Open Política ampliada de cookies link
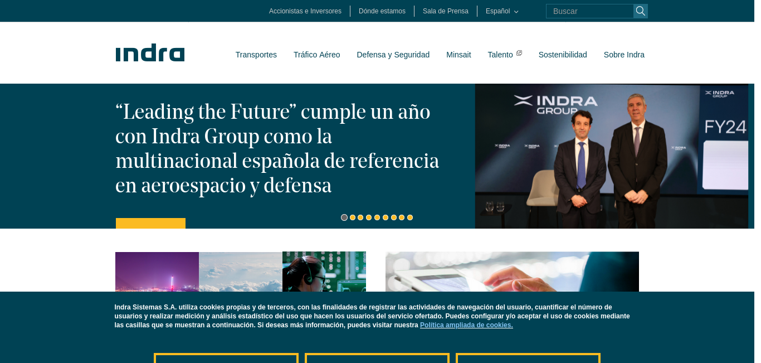 (466, 325)
